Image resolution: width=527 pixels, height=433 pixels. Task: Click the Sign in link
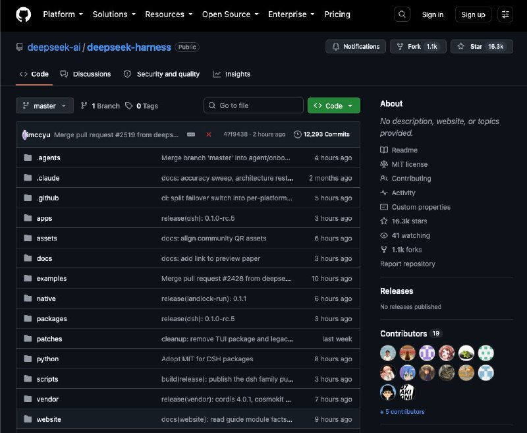pos(433,14)
